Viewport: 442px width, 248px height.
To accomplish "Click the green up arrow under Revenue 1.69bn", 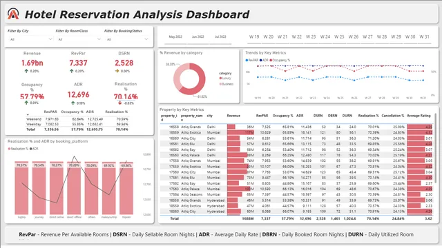I will pyautogui.click(x=26, y=71).
